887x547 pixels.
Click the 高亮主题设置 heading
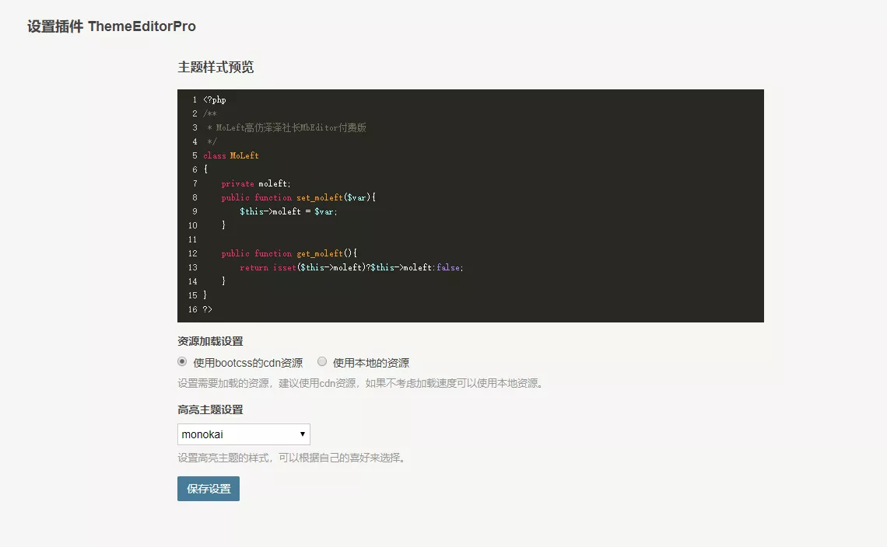[x=210, y=409]
